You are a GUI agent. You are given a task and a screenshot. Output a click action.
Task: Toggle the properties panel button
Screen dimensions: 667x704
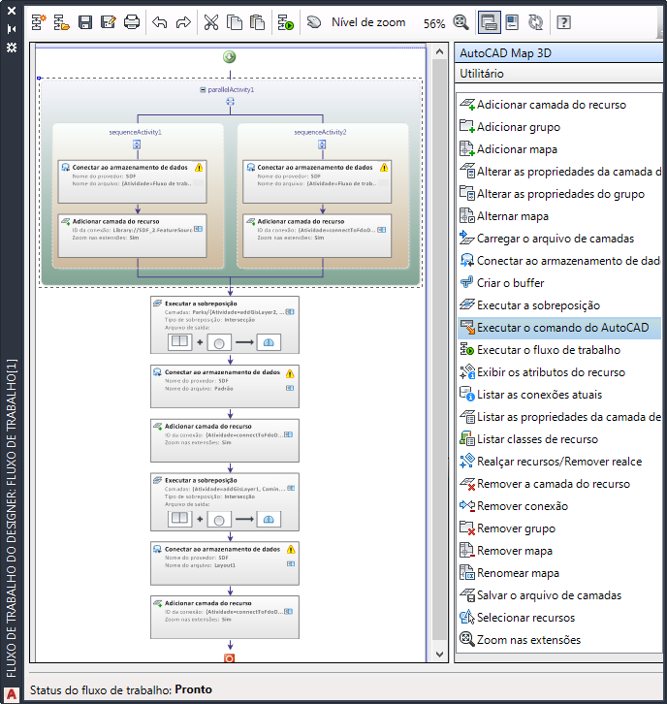point(512,22)
